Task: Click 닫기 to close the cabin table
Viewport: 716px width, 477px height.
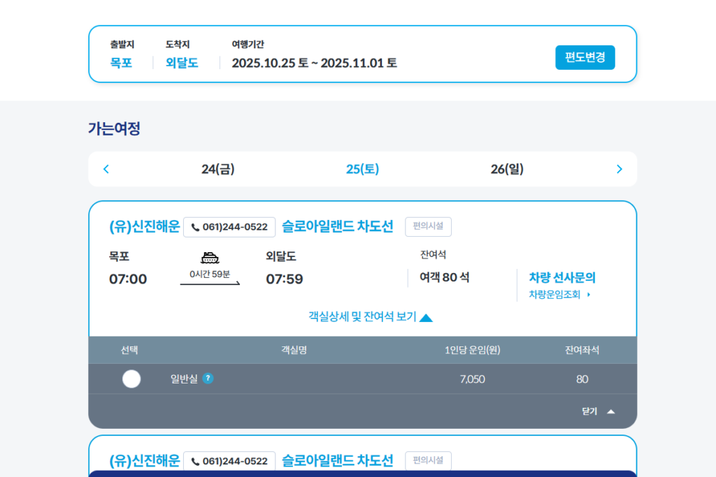Action: pos(598,411)
